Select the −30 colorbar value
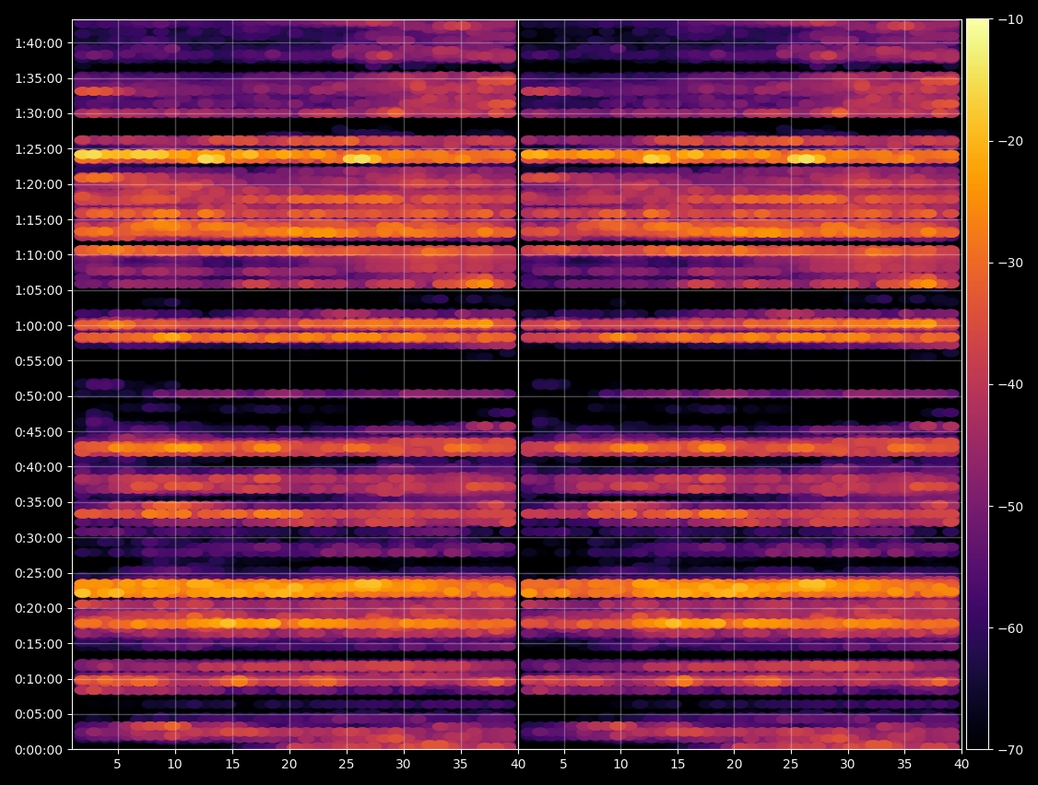This screenshot has width=1038, height=785. pyautogui.click(x=1009, y=263)
